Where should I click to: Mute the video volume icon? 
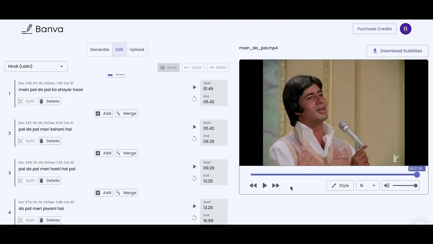pos(386,185)
